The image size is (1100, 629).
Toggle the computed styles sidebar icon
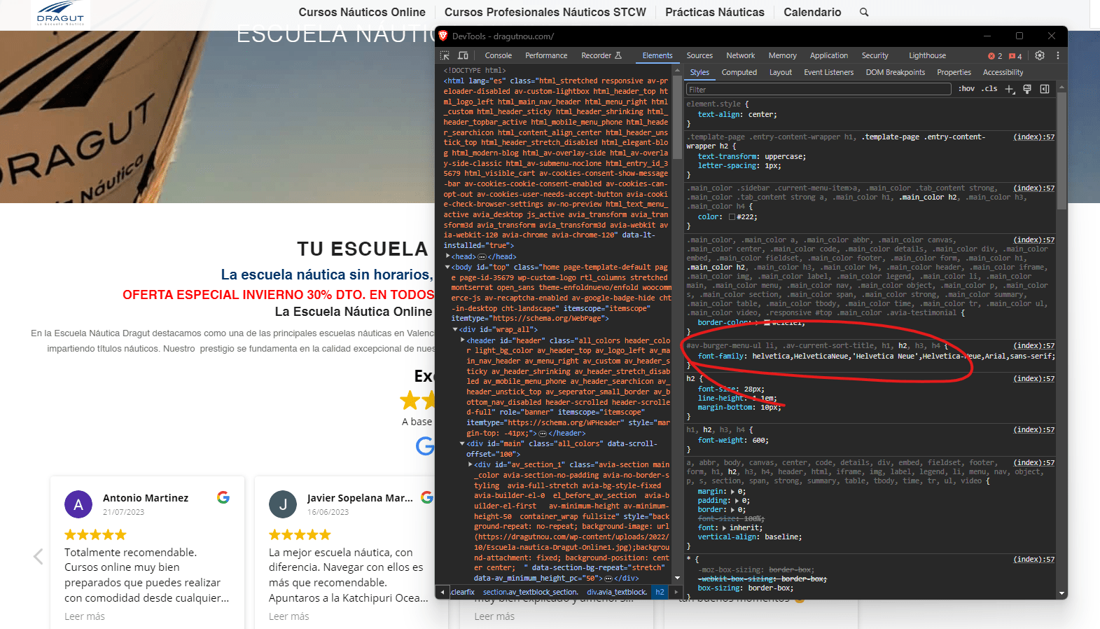(1045, 89)
